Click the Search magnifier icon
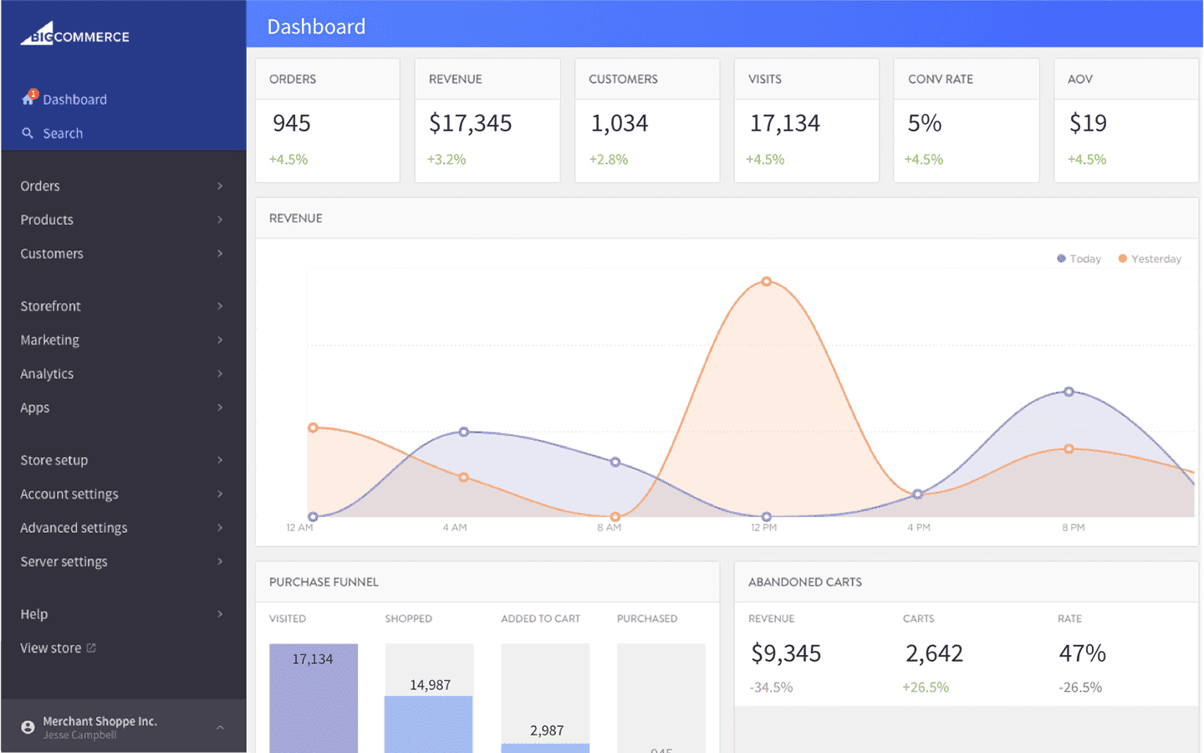 click(x=28, y=133)
